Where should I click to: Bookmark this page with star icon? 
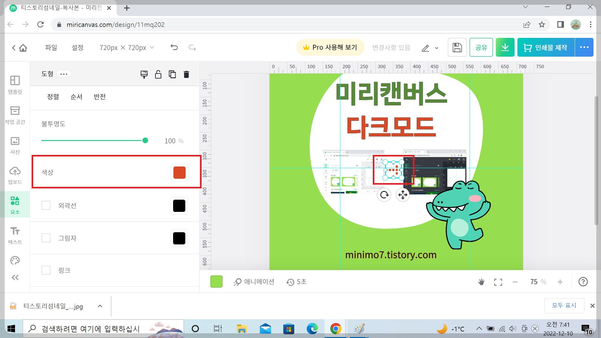(542, 24)
